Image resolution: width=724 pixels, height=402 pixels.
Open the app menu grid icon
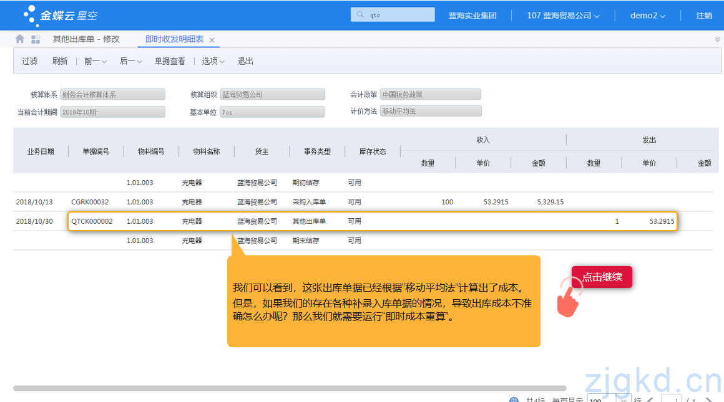[x=36, y=39]
